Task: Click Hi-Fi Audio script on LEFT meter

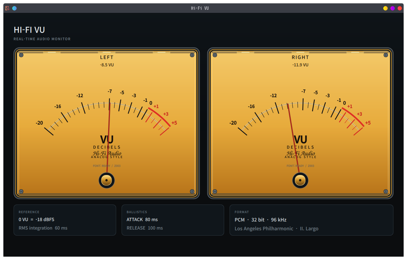Action: point(107,153)
